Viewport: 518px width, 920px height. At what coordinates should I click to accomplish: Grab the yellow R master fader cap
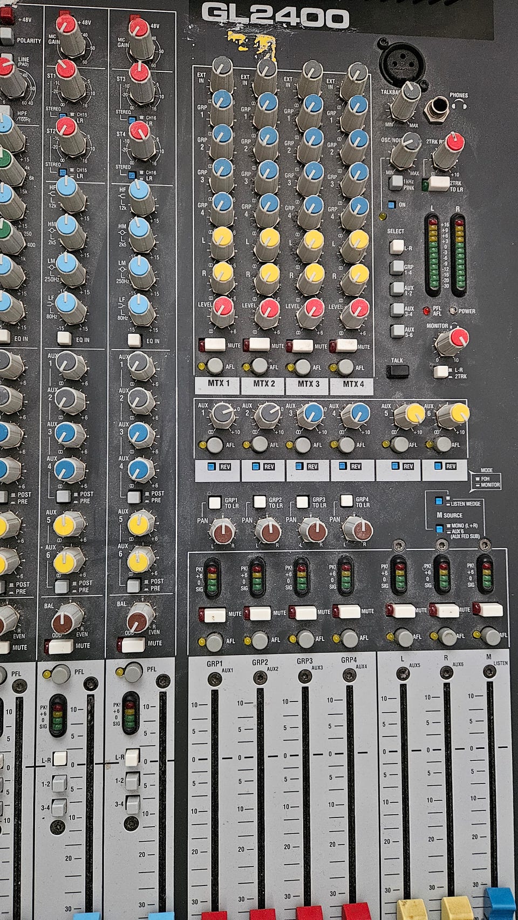point(456,908)
